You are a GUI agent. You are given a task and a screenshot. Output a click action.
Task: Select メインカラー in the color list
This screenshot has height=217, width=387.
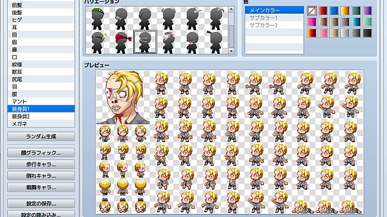click(274, 10)
